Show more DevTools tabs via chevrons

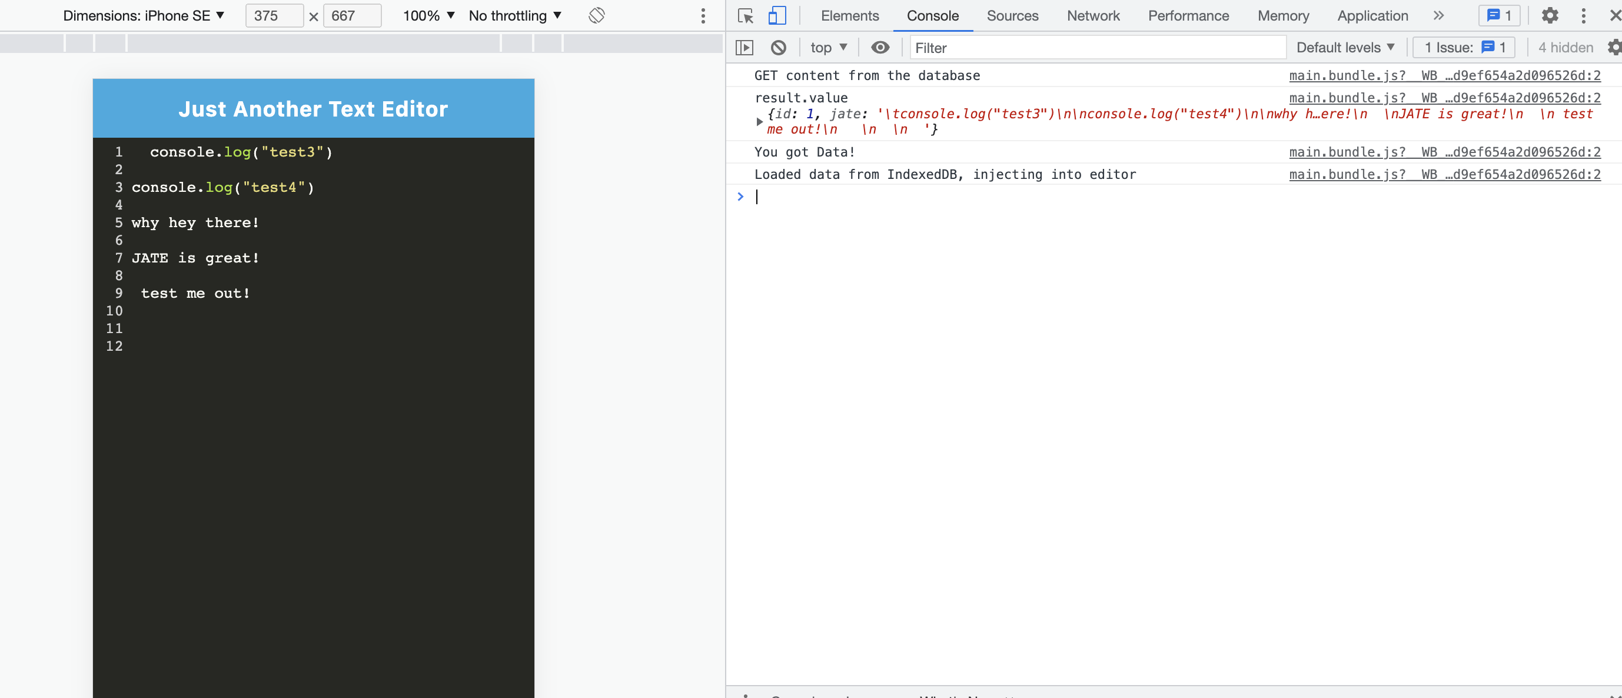tap(1438, 16)
